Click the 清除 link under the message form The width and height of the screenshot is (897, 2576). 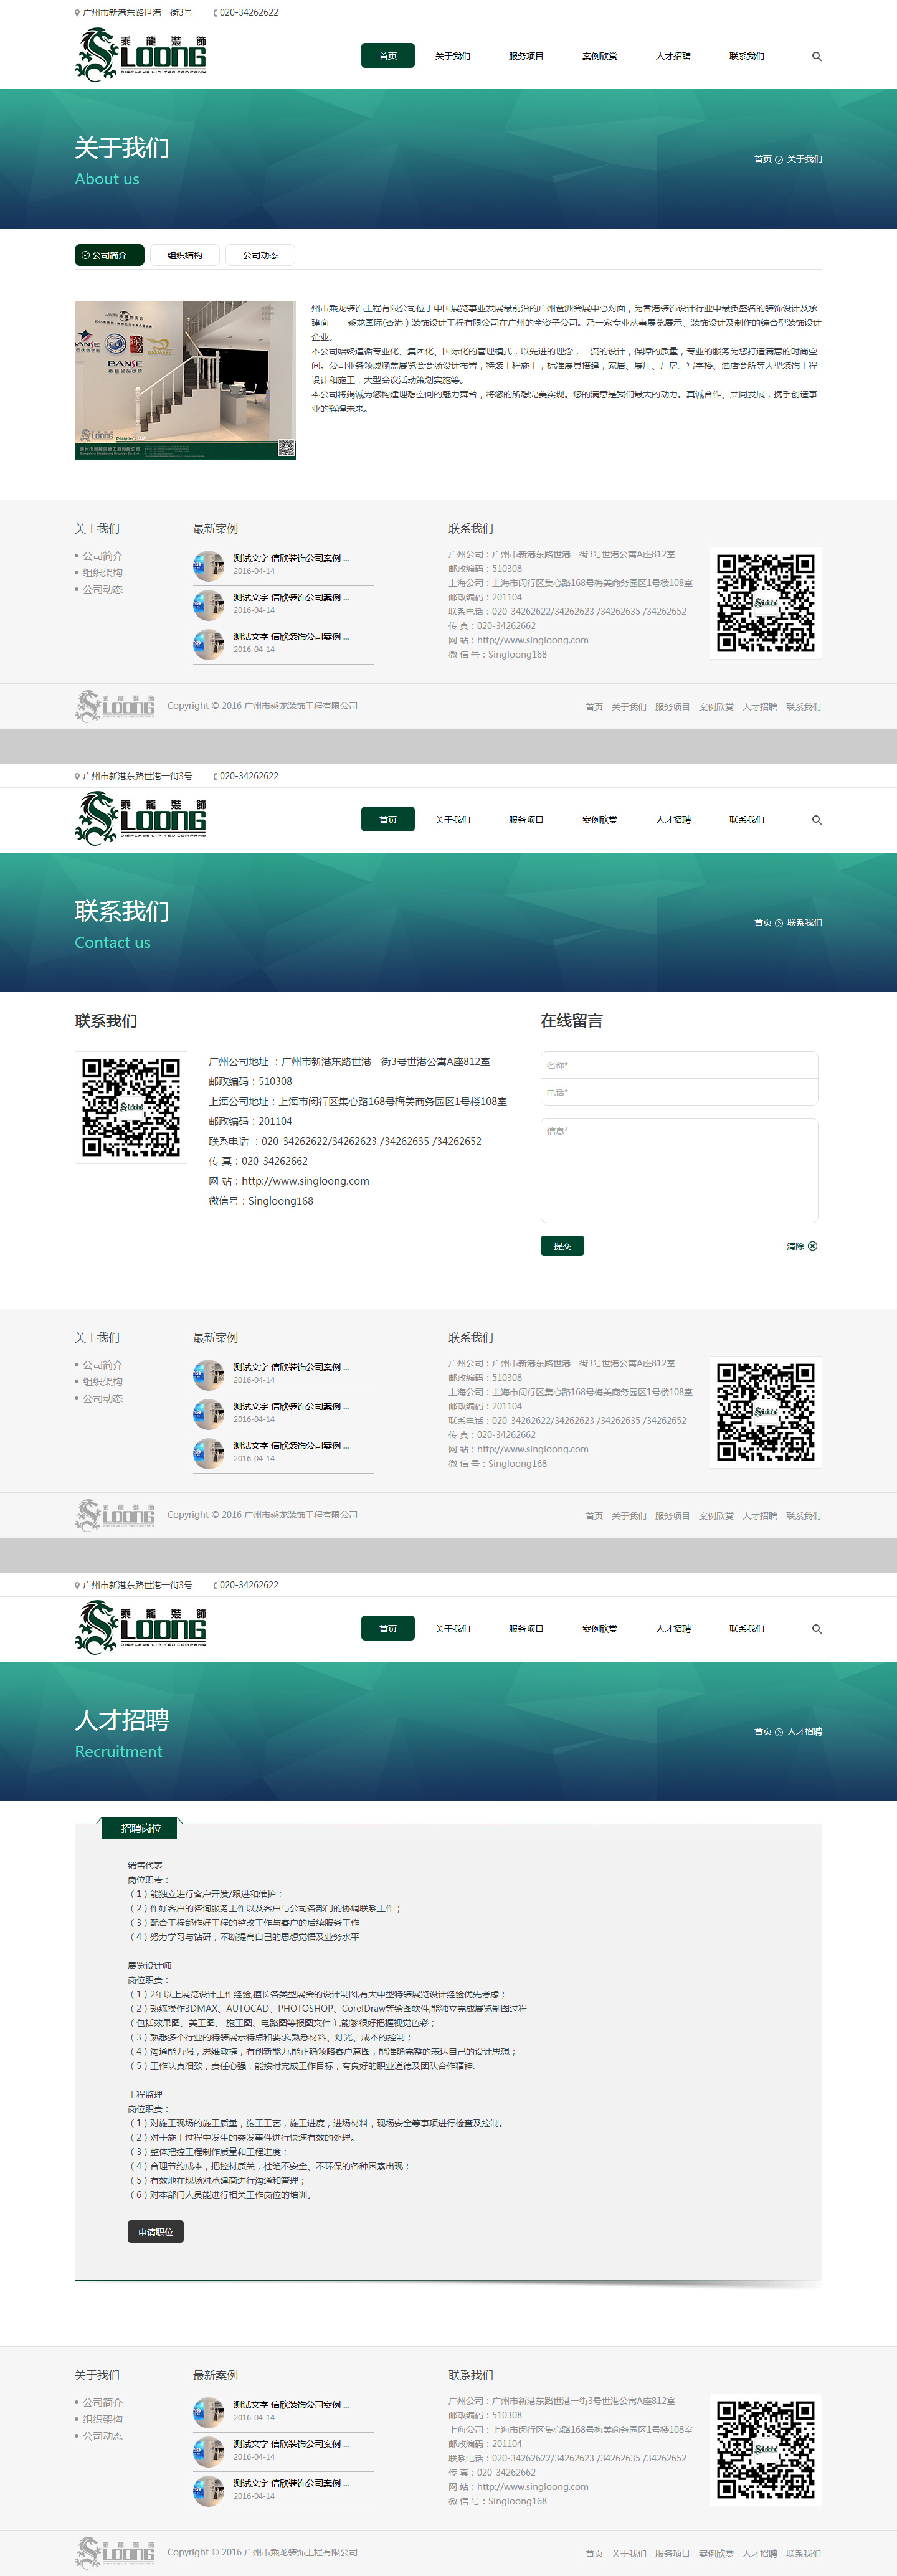point(795,1246)
